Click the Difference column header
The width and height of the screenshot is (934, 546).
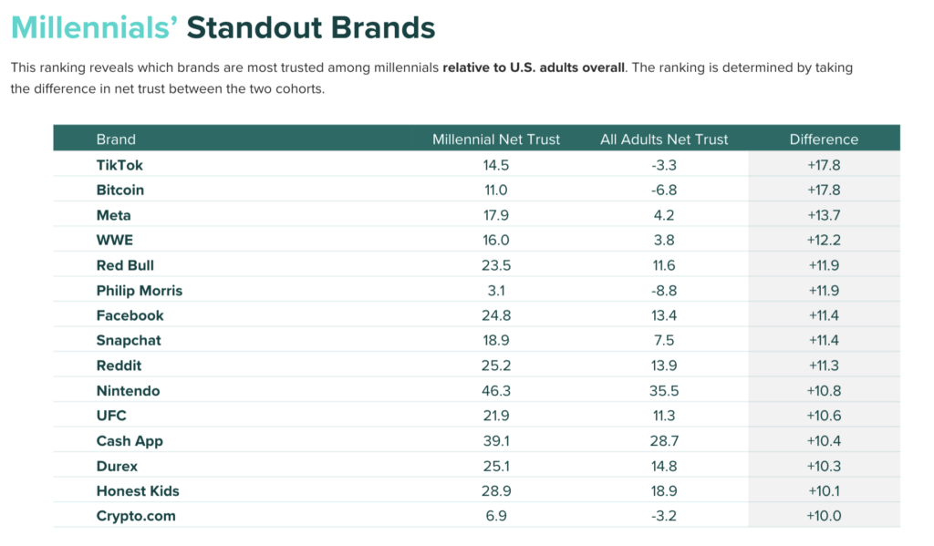(824, 139)
